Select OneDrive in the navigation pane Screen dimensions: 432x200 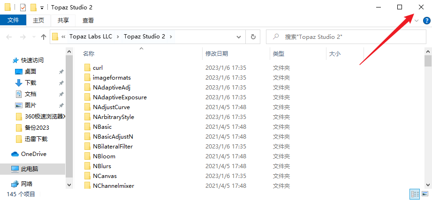point(34,154)
